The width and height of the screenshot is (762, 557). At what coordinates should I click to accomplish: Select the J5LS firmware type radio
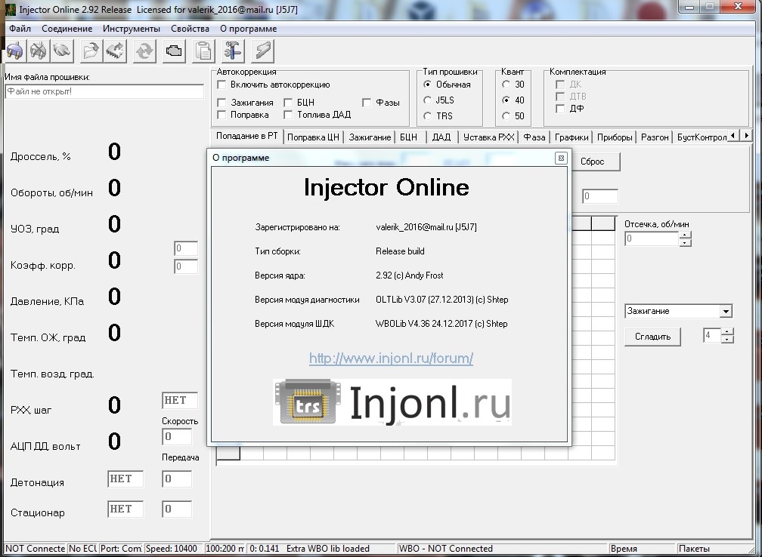pos(427,100)
